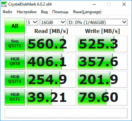
Task: Expand the 16GiB test size dropdown
Action: click(x=53, y=22)
